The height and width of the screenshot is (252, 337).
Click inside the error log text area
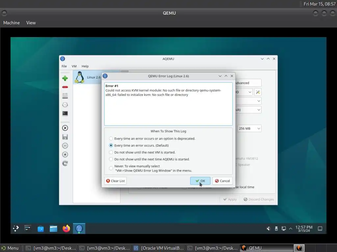coord(168,104)
